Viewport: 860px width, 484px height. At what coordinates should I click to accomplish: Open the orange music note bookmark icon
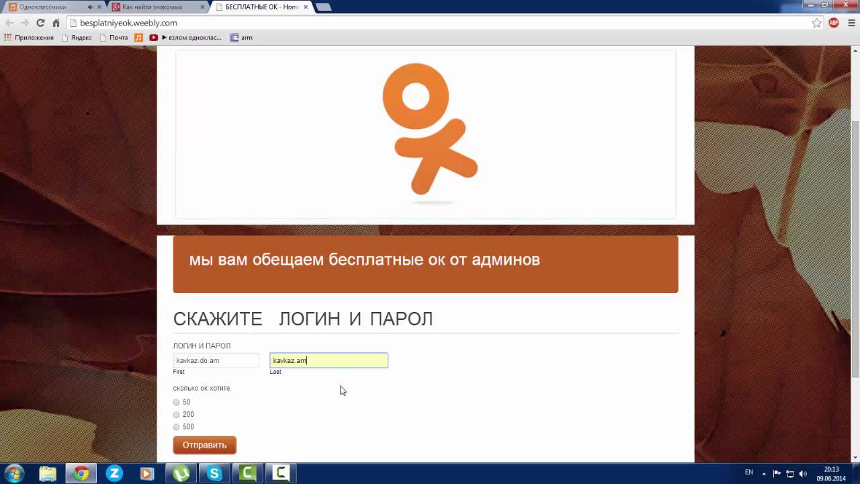click(x=138, y=38)
